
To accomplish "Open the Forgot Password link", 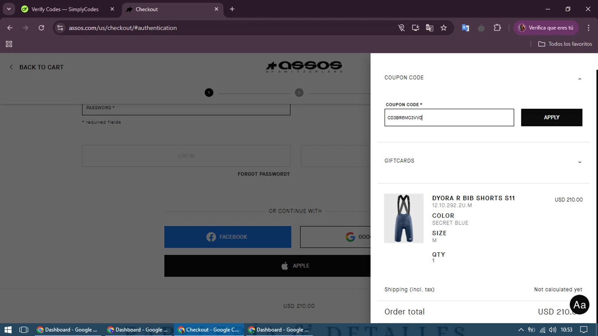I will pos(264,174).
